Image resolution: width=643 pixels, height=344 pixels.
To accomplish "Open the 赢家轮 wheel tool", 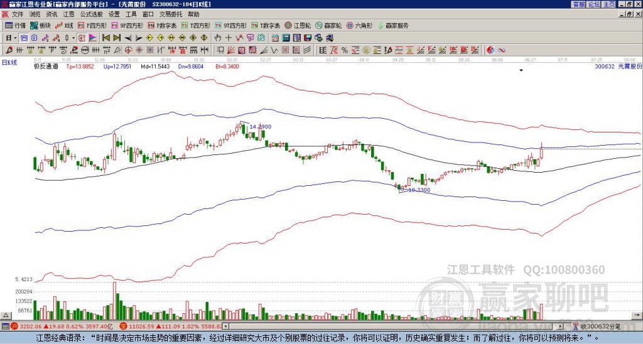I will (x=328, y=25).
